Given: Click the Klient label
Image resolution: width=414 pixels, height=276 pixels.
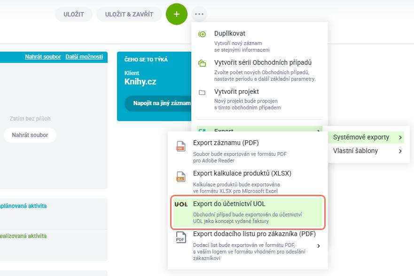Looking at the screenshot, I should pos(132,73).
